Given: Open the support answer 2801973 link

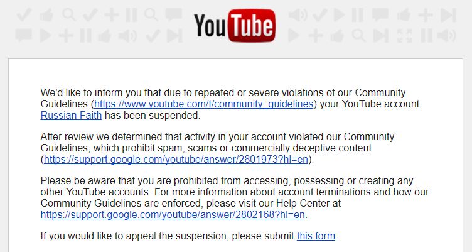Looking at the screenshot, I should [176, 159].
